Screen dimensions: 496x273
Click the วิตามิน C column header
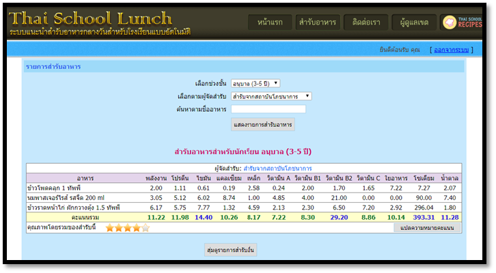tap(368, 178)
